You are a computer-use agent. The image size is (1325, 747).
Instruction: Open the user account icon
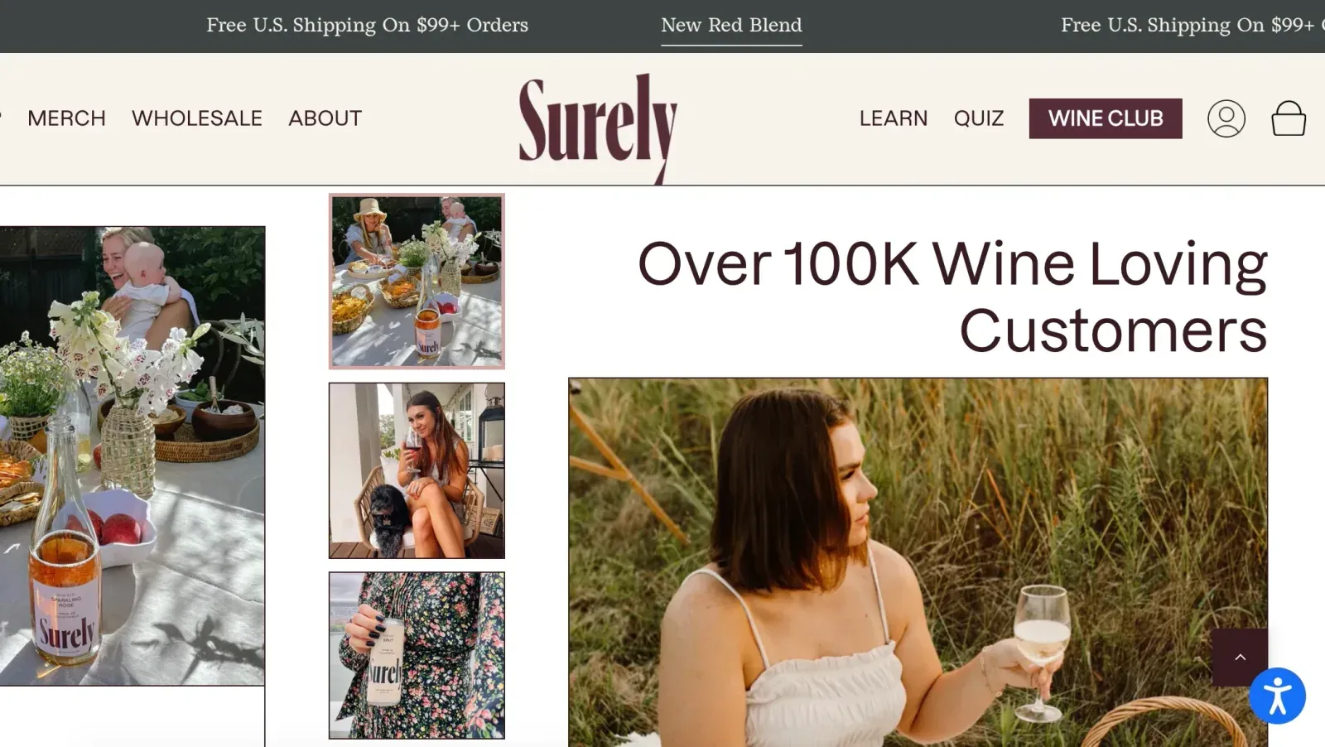pyautogui.click(x=1226, y=118)
